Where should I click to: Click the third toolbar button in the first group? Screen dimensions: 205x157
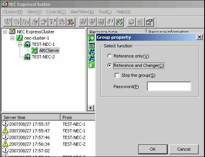click(x=26, y=22)
